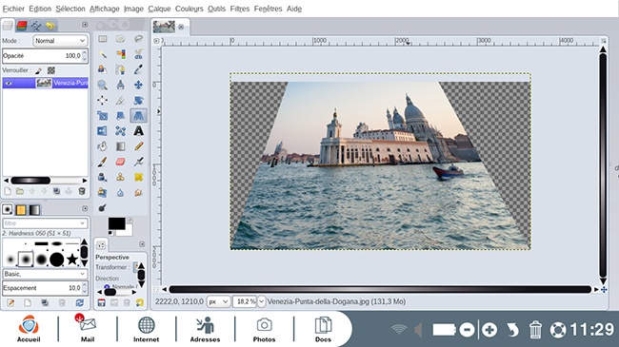Select the Smudge tool
The image size is (619, 347).
139,192
